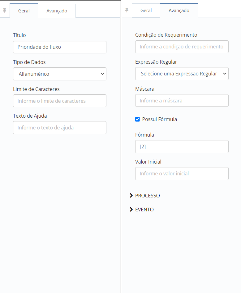This screenshot has height=293, width=241.
Task: Switch to the Geral tab on right panel
Action: 146,11
